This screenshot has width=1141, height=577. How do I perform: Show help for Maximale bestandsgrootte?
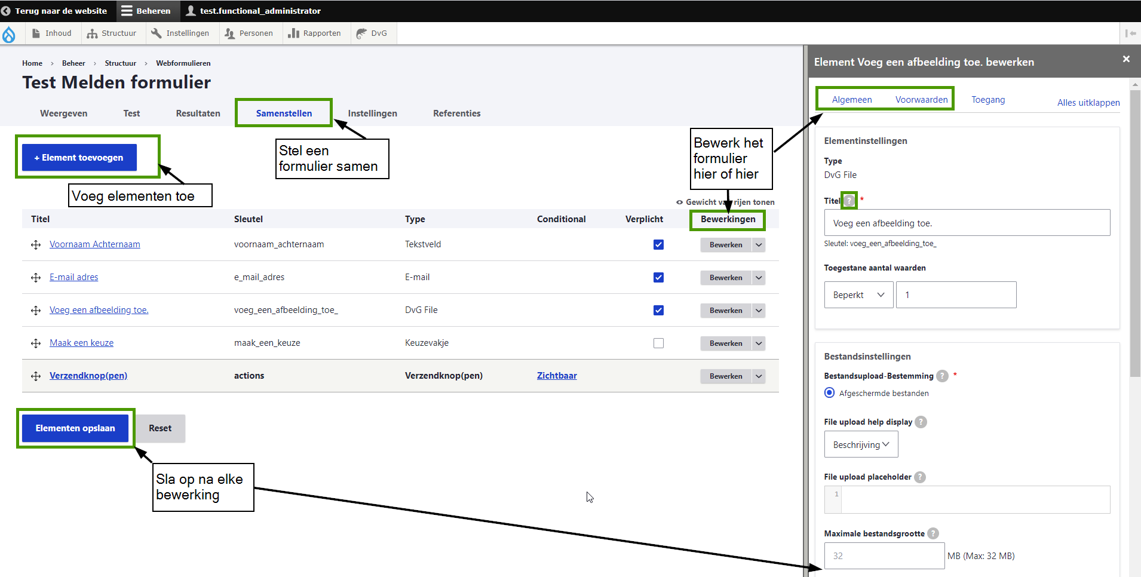933,533
